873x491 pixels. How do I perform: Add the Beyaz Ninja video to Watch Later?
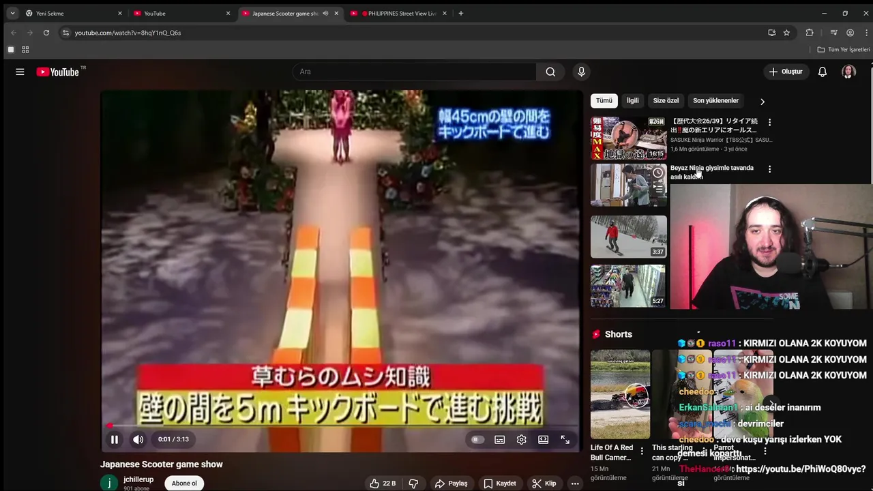pos(658,173)
